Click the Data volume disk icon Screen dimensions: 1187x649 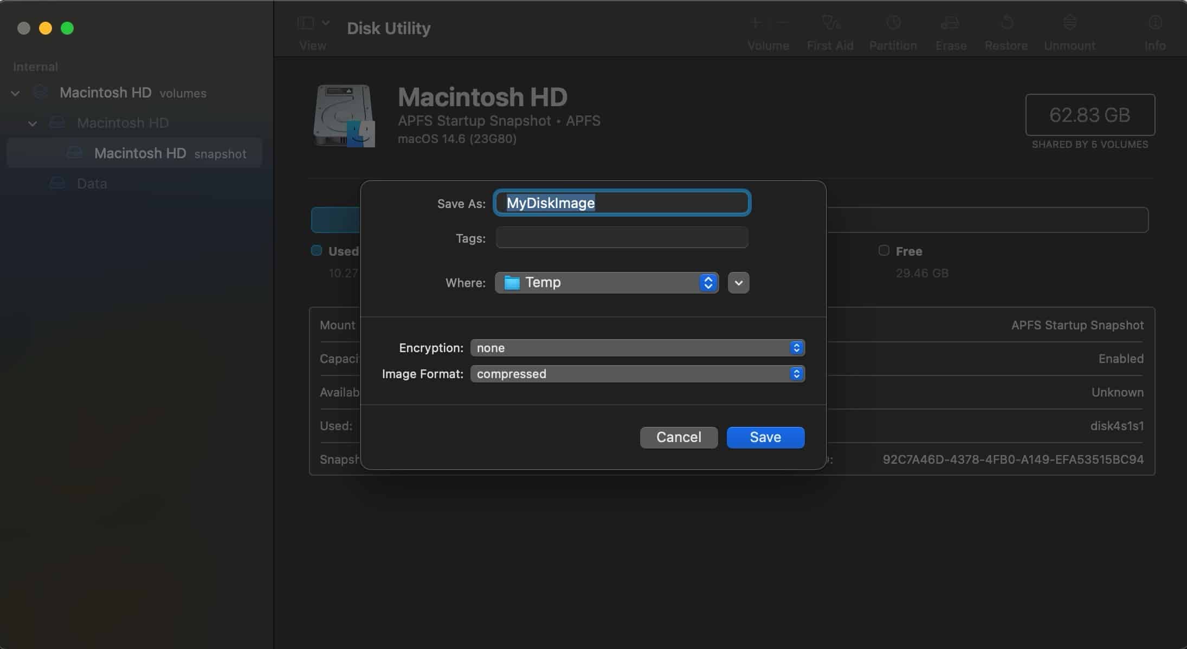pyautogui.click(x=57, y=184)
